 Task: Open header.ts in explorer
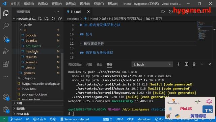pyautogui.click(x=32, y=51)
